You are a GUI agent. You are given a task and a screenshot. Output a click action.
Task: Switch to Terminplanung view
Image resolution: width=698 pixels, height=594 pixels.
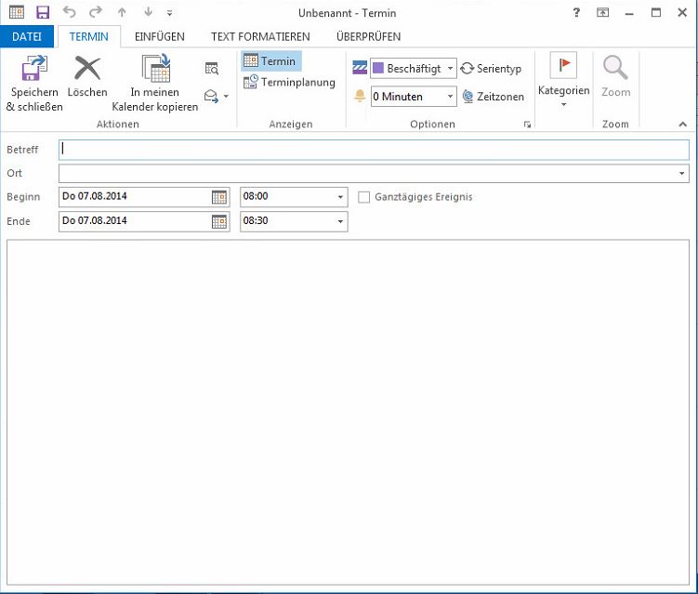click(289, 82)
